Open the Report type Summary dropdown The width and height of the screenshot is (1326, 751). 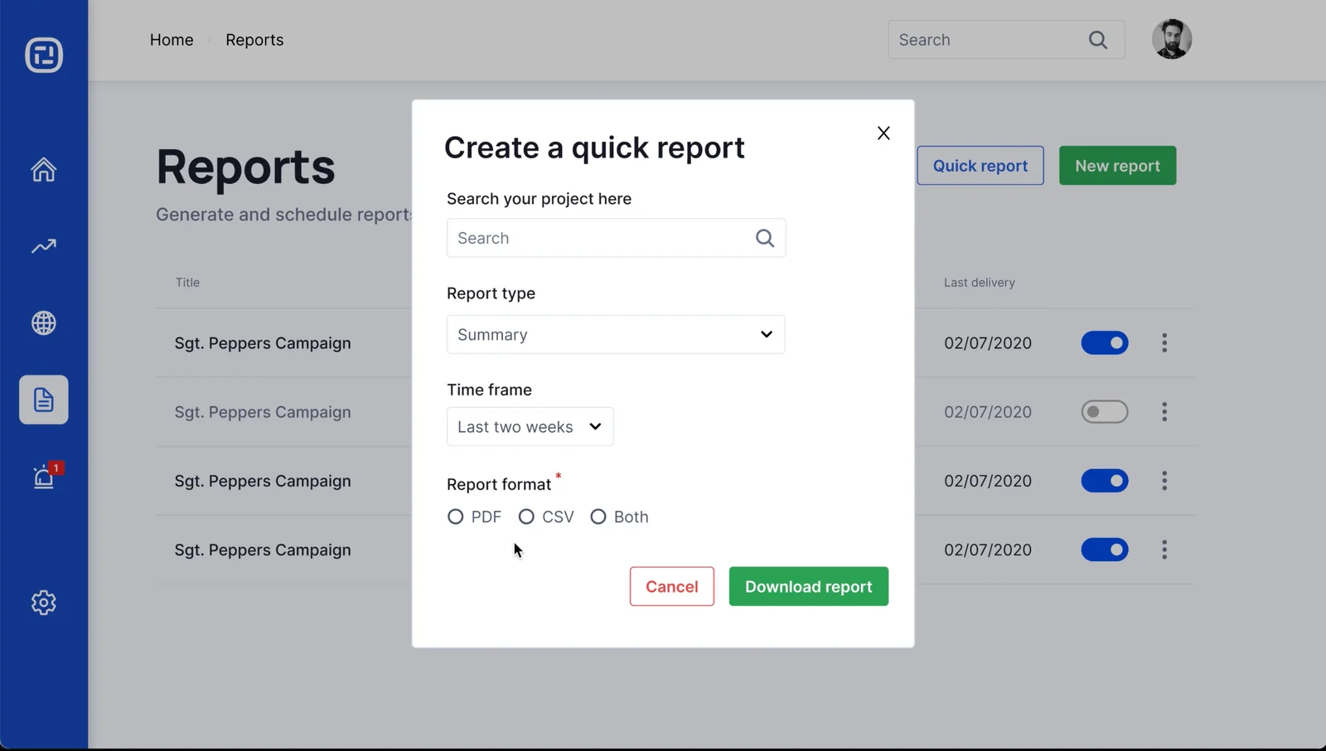point(615,334)
